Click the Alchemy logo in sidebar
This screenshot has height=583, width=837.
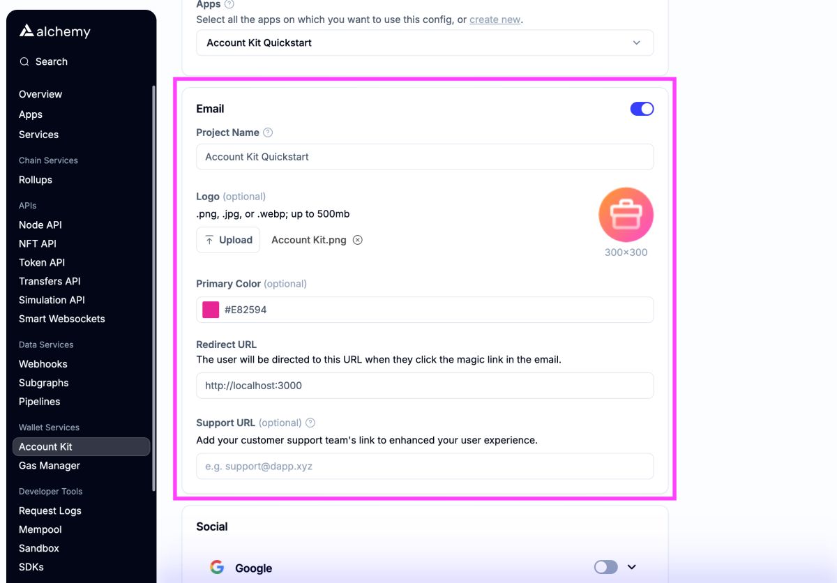point(55,31)
